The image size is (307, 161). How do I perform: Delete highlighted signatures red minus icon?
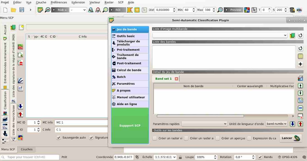(20, 63)
